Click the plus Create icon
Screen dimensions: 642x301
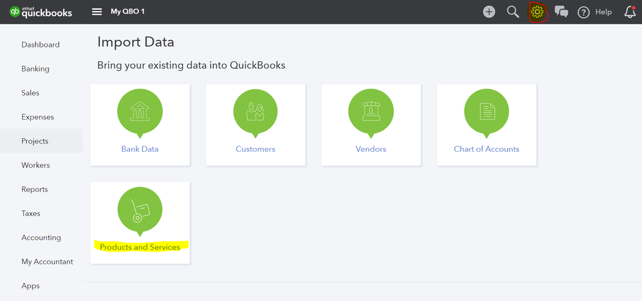(489, 12)
